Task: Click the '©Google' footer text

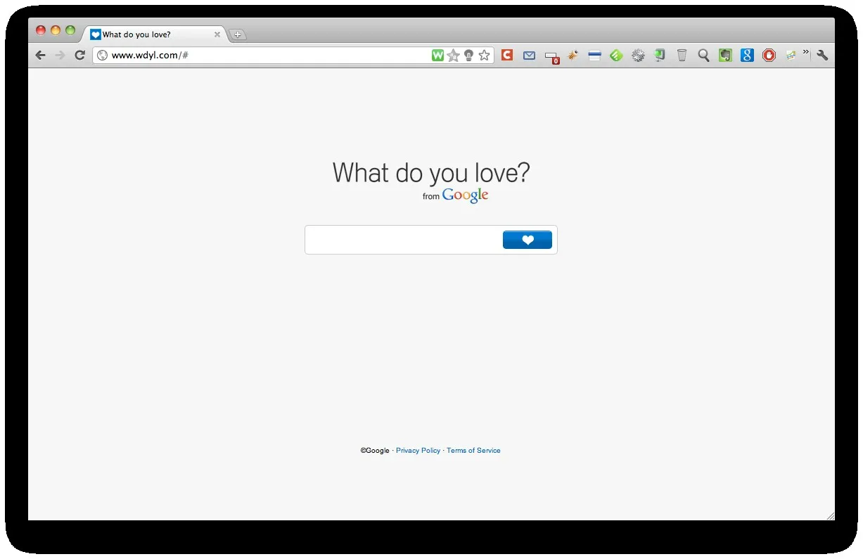Action: (x=375, y=451)
